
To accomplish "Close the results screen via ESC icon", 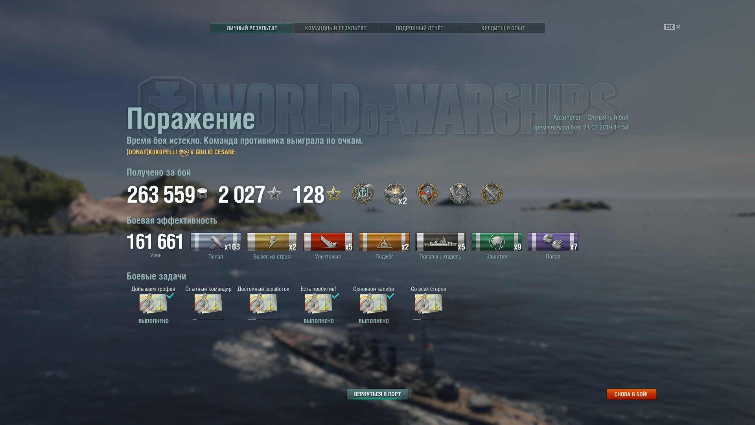I will 672,27.
